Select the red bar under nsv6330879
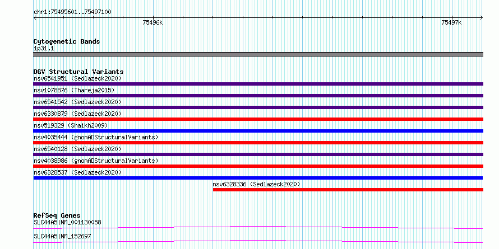The height and width of the screenshot is (249, 499). [258, 119]
